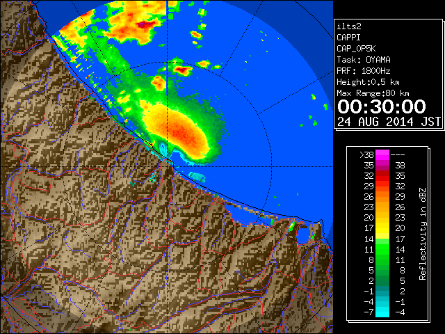Click the 20 to 23 dBZ legend band
445x334 pixels.
382,218
